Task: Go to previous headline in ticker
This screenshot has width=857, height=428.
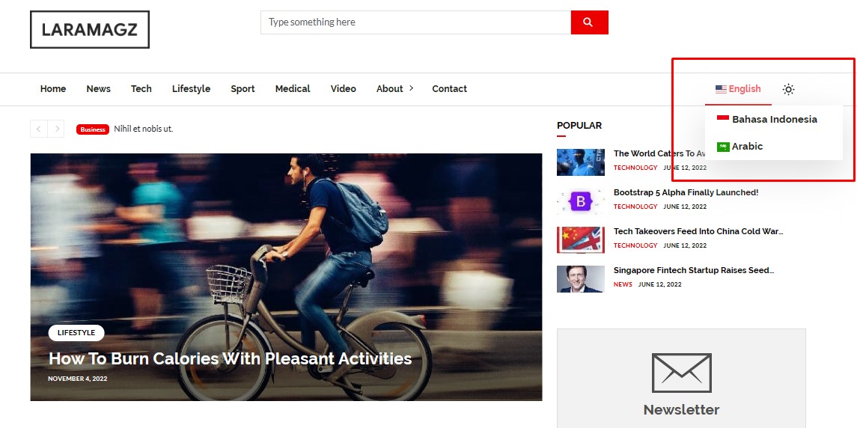Action: tap(39, 129)
